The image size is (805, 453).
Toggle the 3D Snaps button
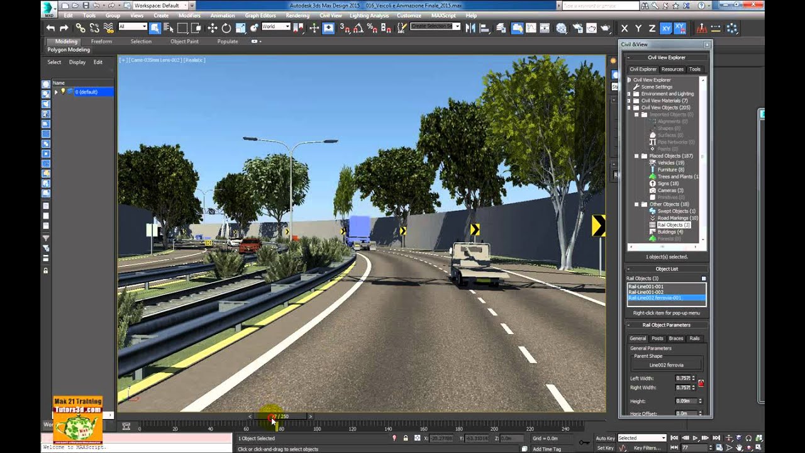(344, 28)
